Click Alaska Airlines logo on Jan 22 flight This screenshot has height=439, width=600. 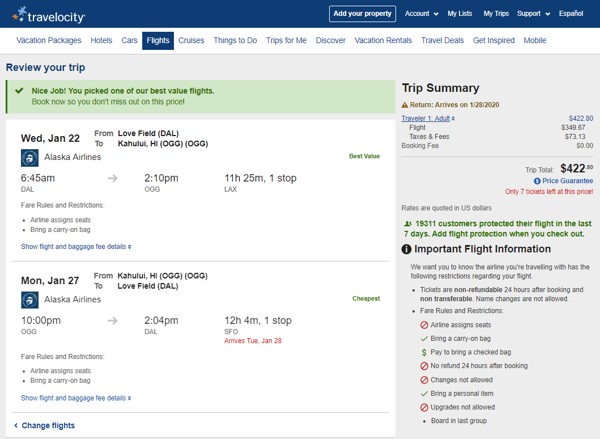(x=29, y=158)
